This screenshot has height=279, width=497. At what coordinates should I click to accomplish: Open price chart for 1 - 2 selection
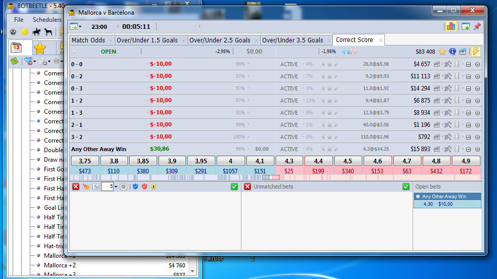click(x=437, y=101)
